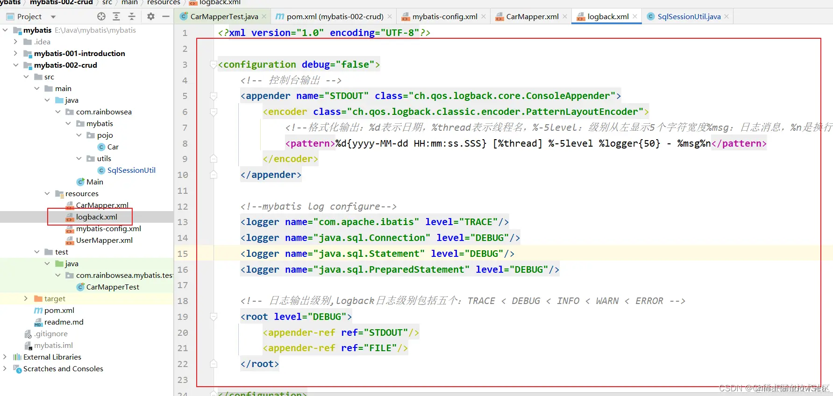This screenshot has height=396, width=833.
Task: Open the Project view dropdown arrow
Action: (x=53, y=17)
